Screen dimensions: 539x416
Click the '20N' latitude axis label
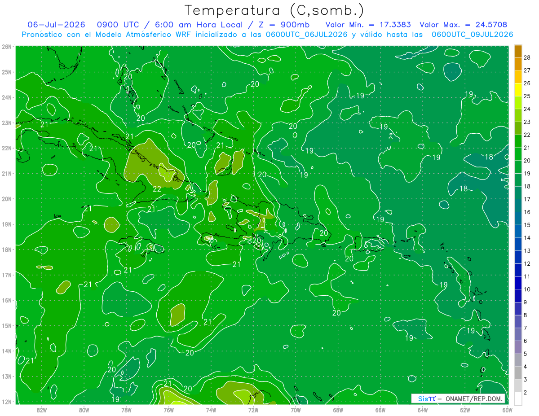pos(6,199)
